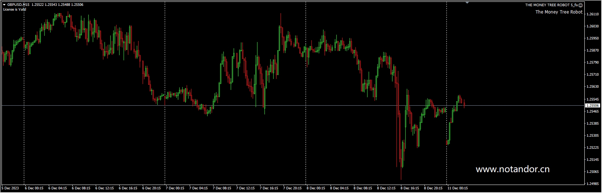
Task: Click the "6 Dec 12:15" time label
Action: 105,189
